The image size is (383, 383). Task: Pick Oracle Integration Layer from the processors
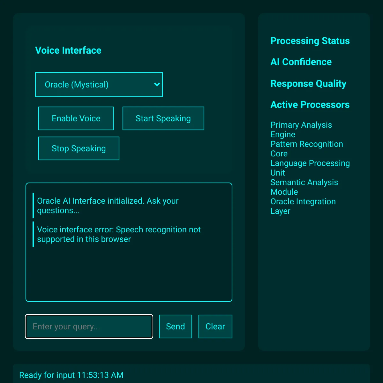click(x=303, y=206)
